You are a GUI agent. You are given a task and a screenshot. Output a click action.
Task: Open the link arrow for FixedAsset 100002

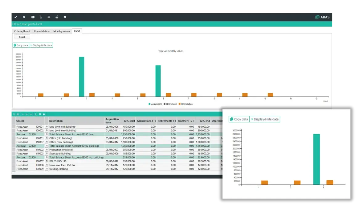point(47,131)
